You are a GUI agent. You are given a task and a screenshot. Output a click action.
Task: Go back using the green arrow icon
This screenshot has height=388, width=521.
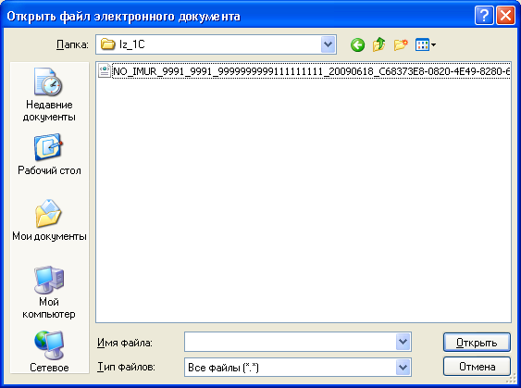coord(357,44)
